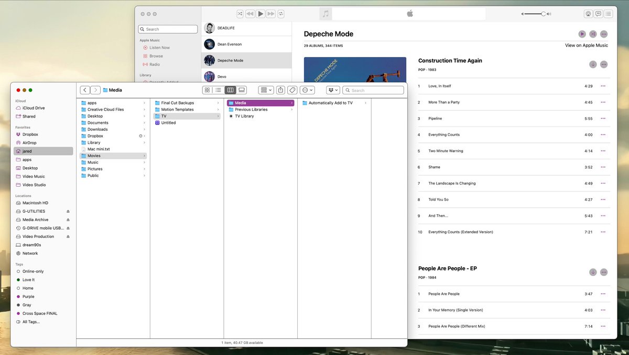Expand the Motion Templates folder chevron
This screenshot has height=355, width=629.
[x=218, y=110]
